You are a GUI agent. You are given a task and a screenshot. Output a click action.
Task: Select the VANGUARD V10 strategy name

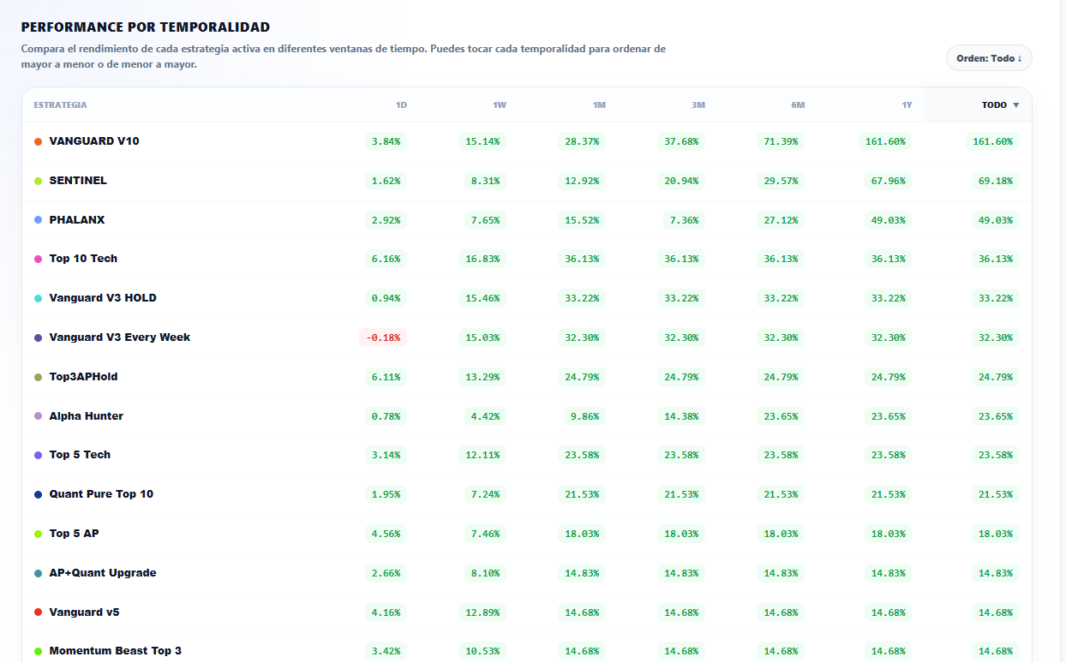click(94, 140)
